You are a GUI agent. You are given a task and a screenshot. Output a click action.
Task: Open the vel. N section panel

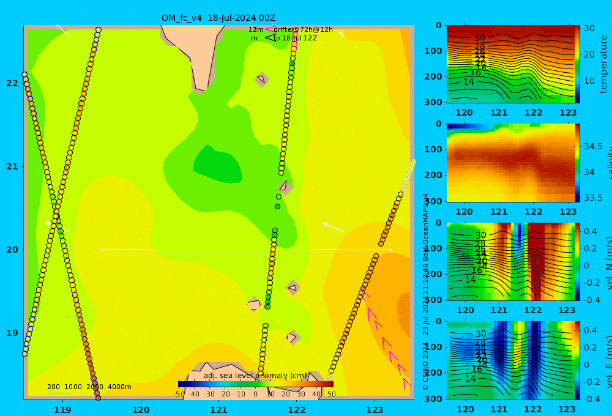[x=510, y=261]
